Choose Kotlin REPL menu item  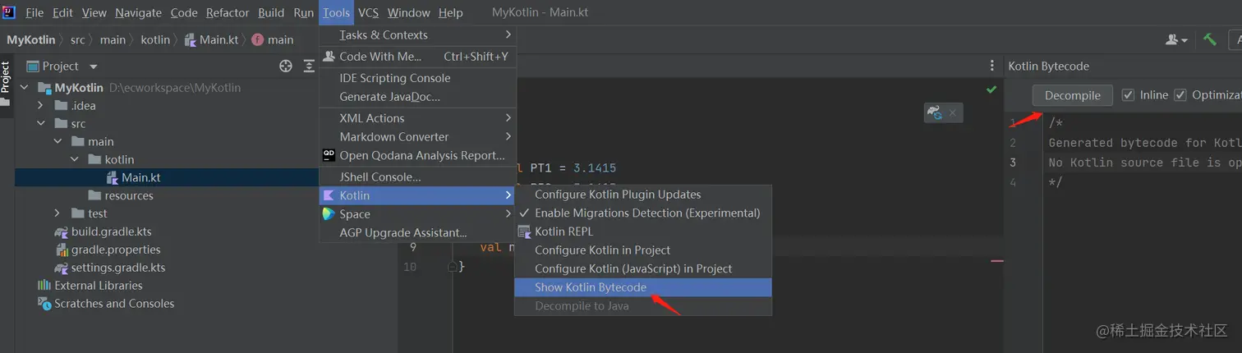coord(643,232)
